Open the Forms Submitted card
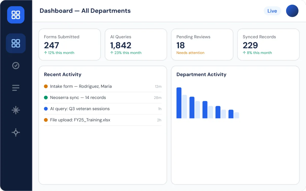This screenshot has width=306, height=191. 70,45
